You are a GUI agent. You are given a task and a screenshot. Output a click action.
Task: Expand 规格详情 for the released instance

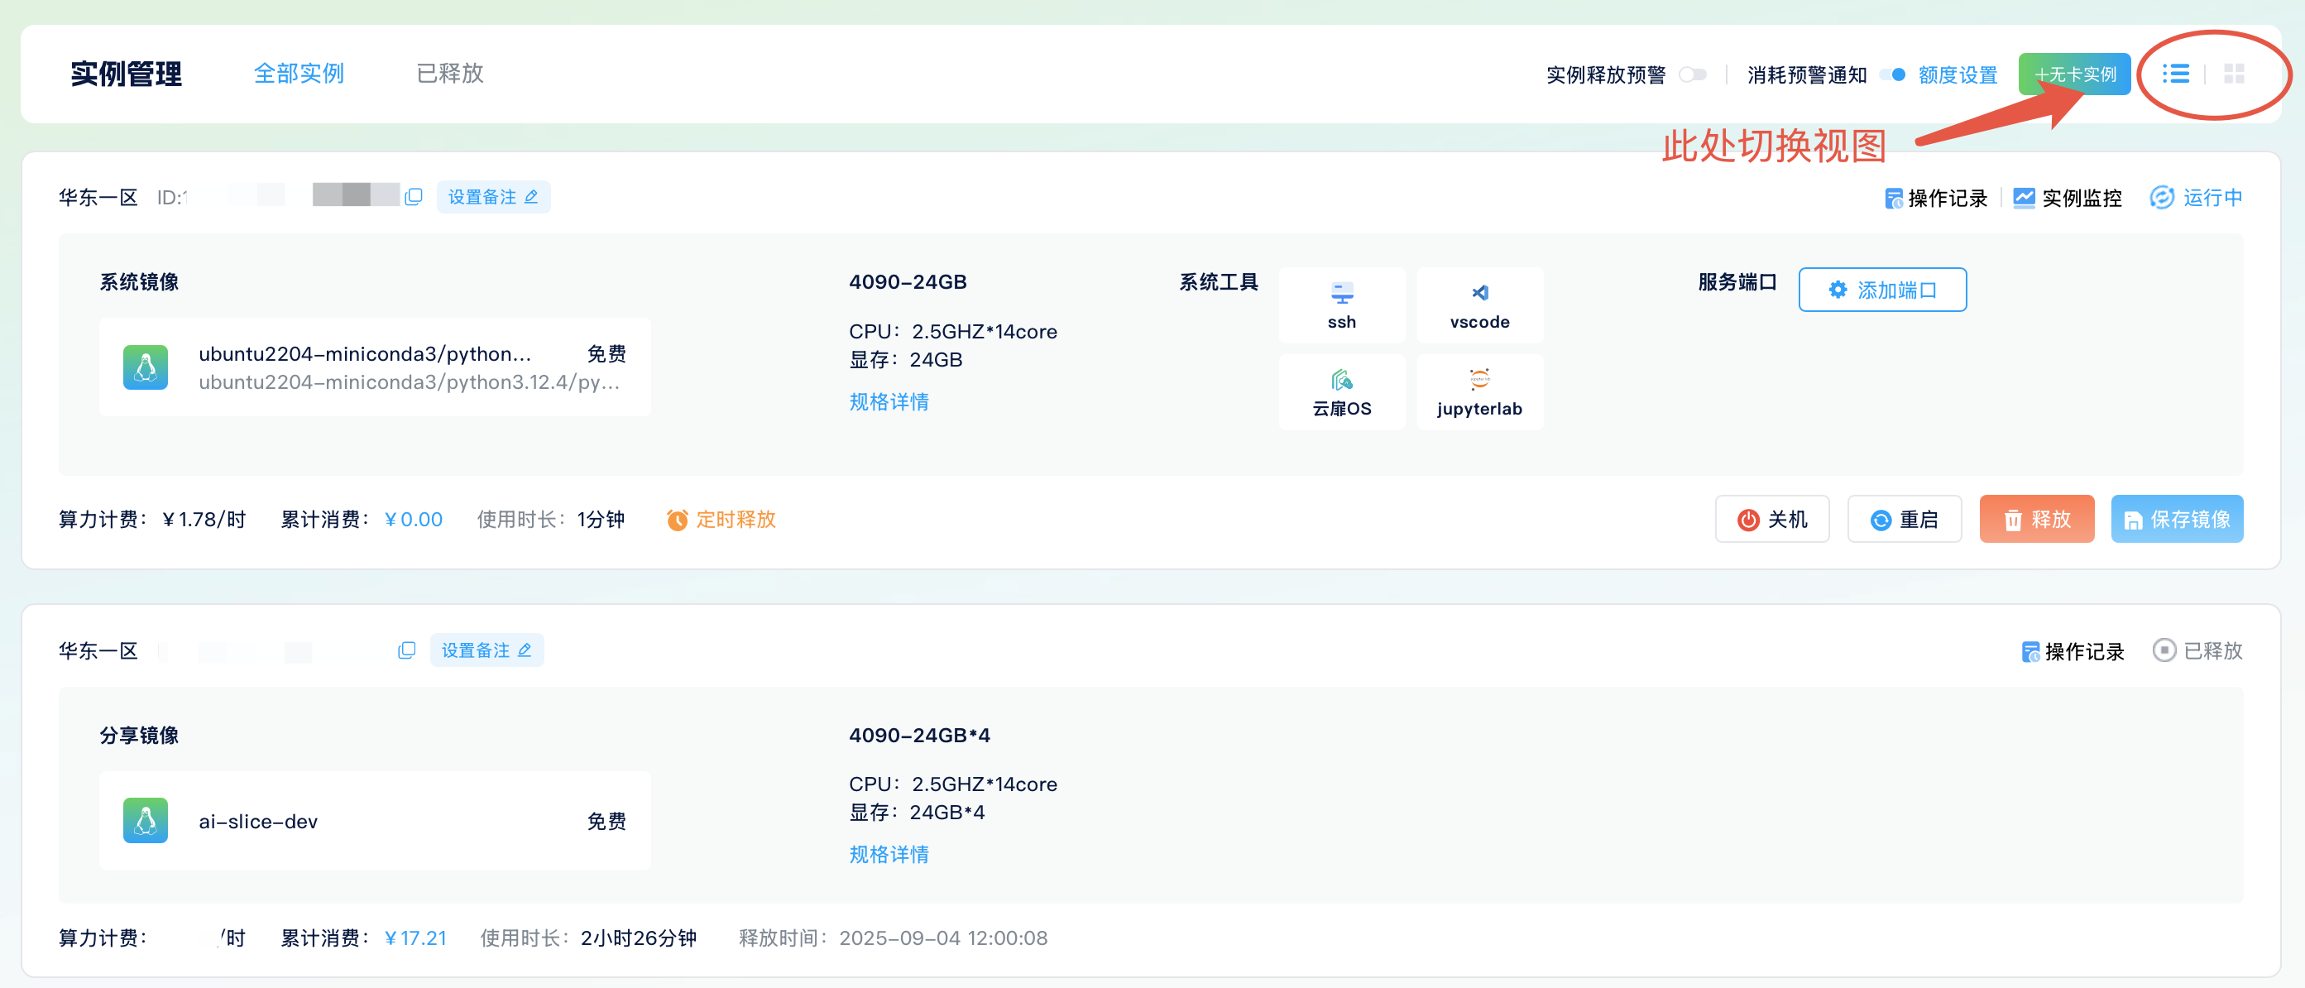[889, 855]
